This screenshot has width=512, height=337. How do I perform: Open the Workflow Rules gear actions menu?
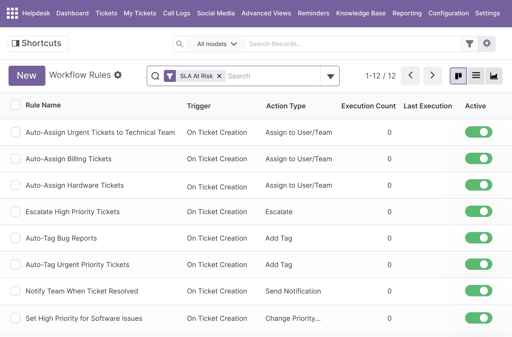[118, 75]
